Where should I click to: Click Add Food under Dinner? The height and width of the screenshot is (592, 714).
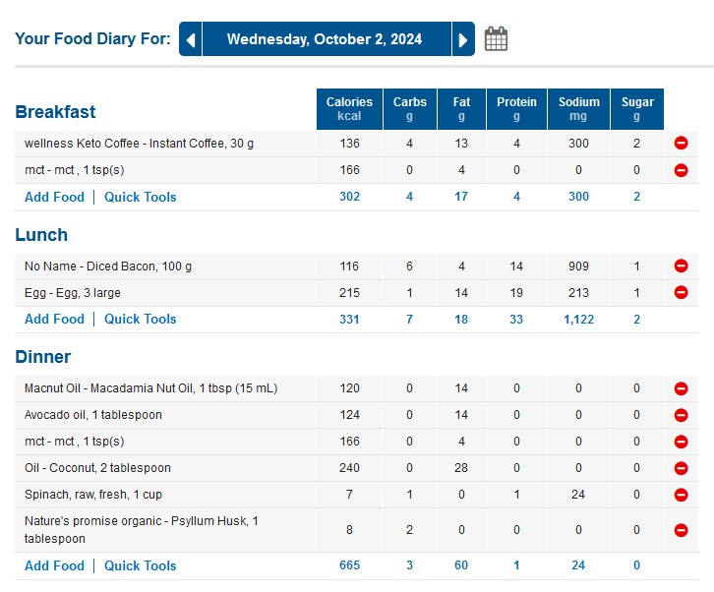(54, 565)
